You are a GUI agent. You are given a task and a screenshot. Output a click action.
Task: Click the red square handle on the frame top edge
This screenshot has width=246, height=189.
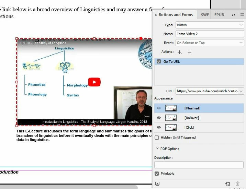(x=141, y=38)
